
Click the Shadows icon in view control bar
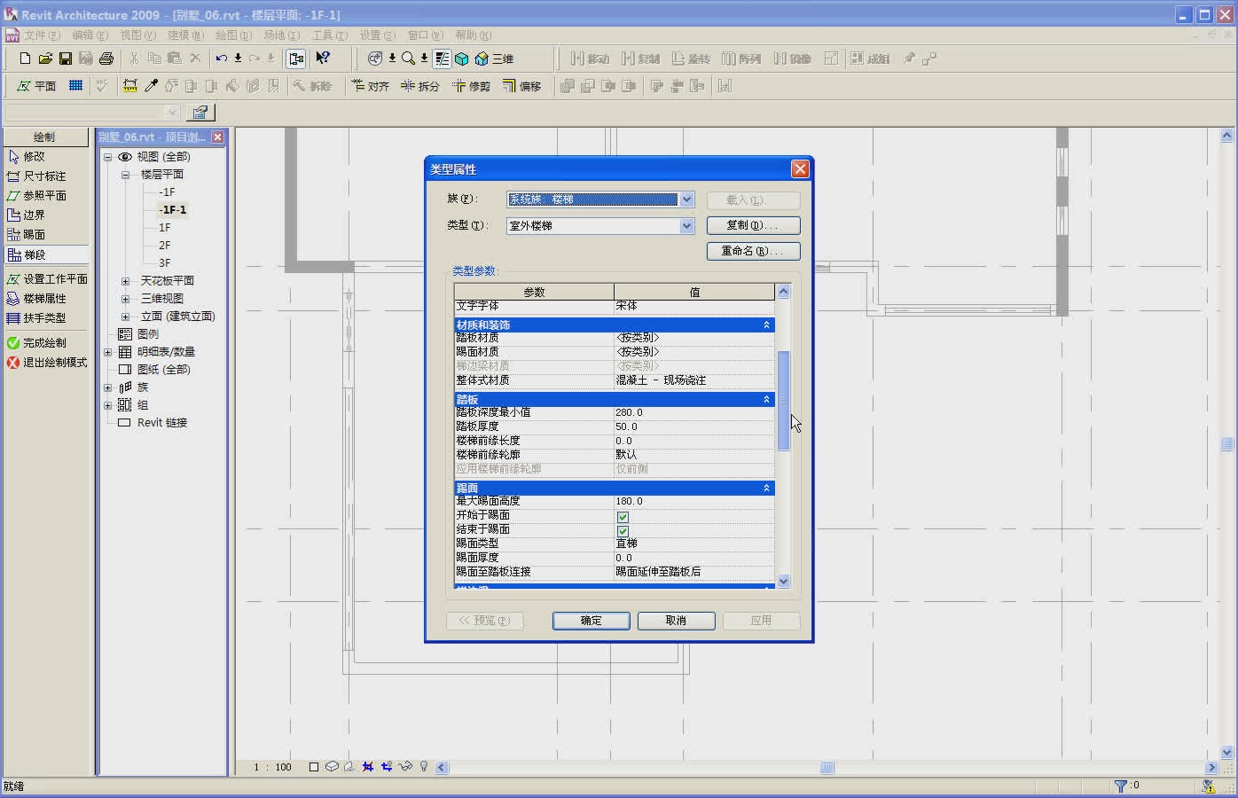[348, 767]
